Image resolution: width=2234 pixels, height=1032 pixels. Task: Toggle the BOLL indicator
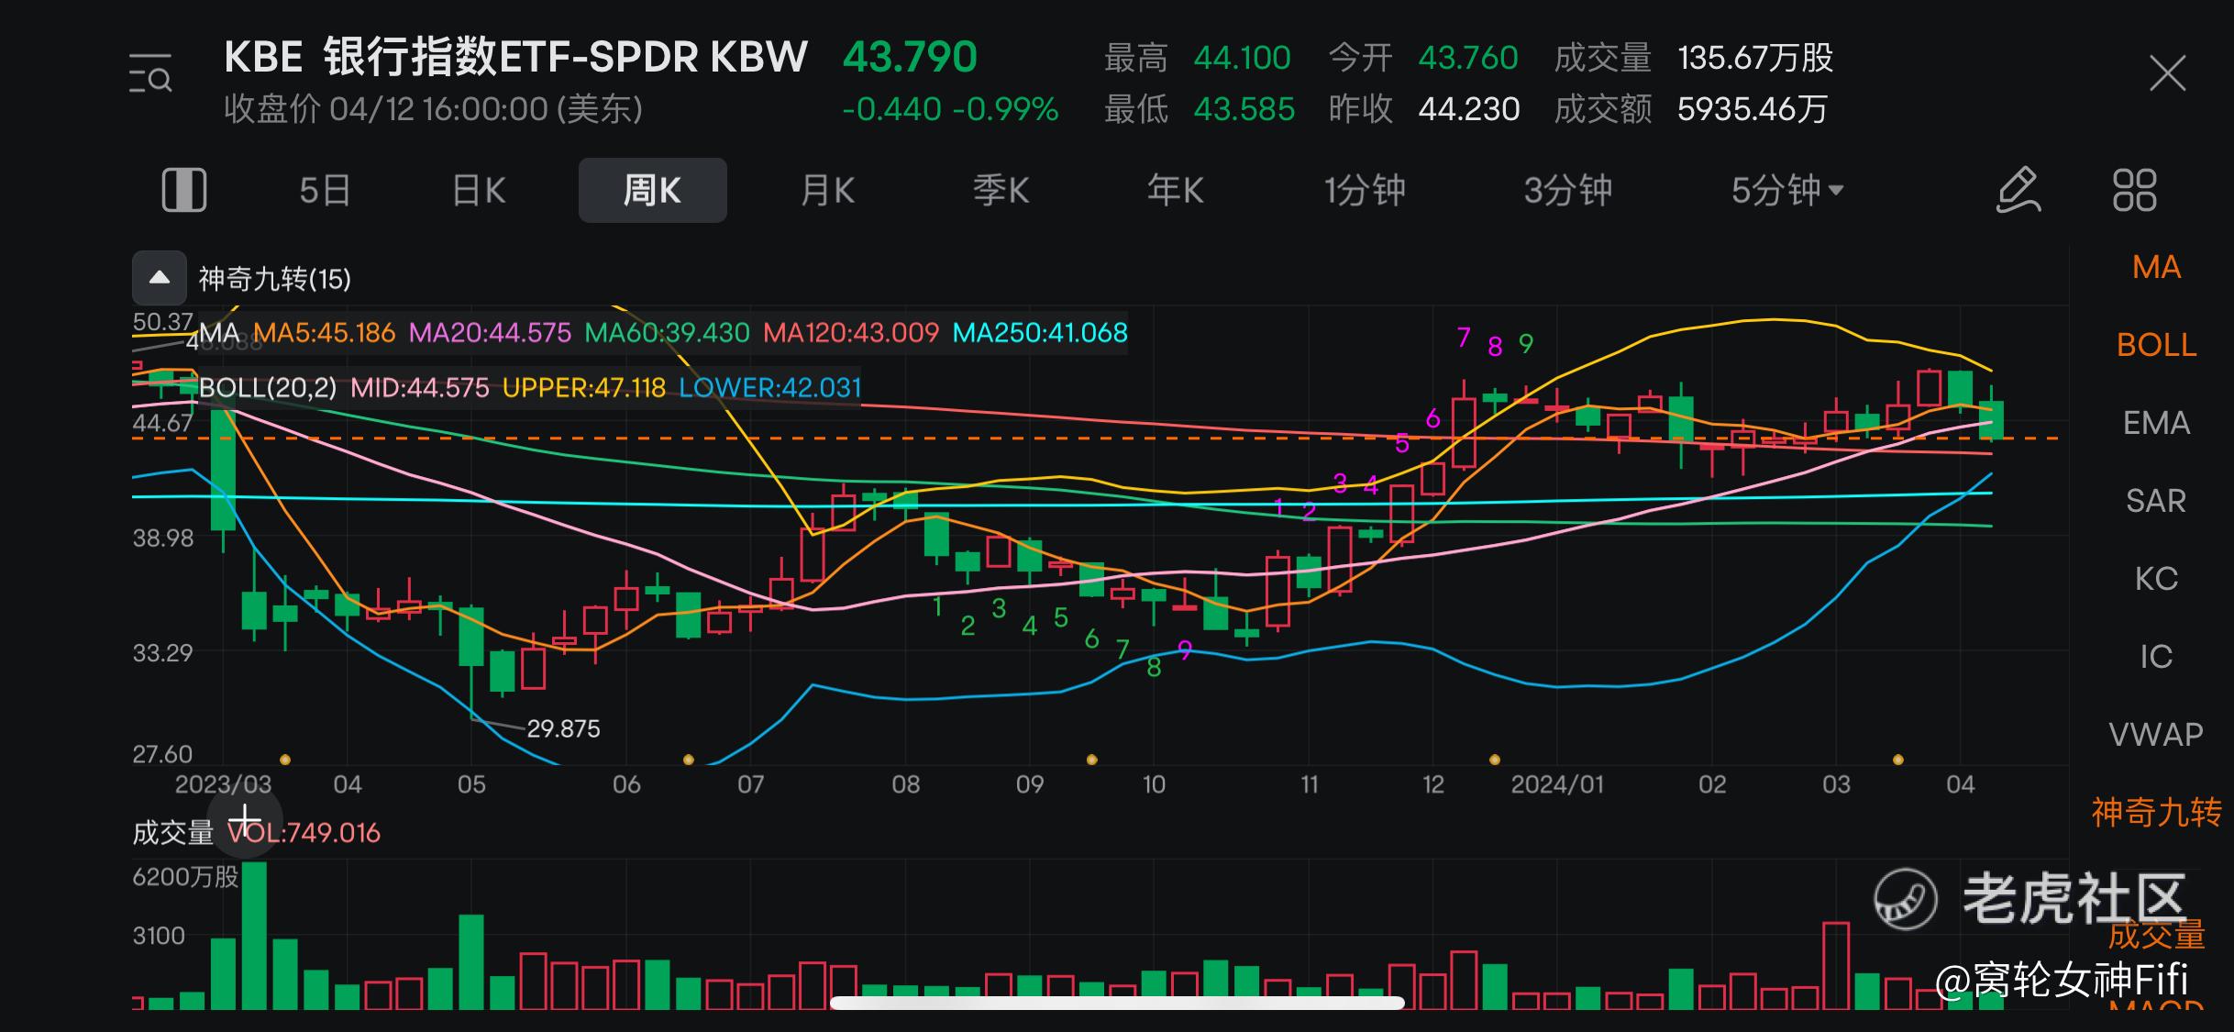click(2156, 345)
